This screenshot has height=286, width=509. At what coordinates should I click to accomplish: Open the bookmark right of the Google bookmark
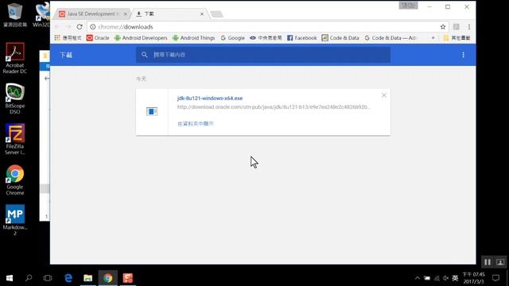coord(266,38)
